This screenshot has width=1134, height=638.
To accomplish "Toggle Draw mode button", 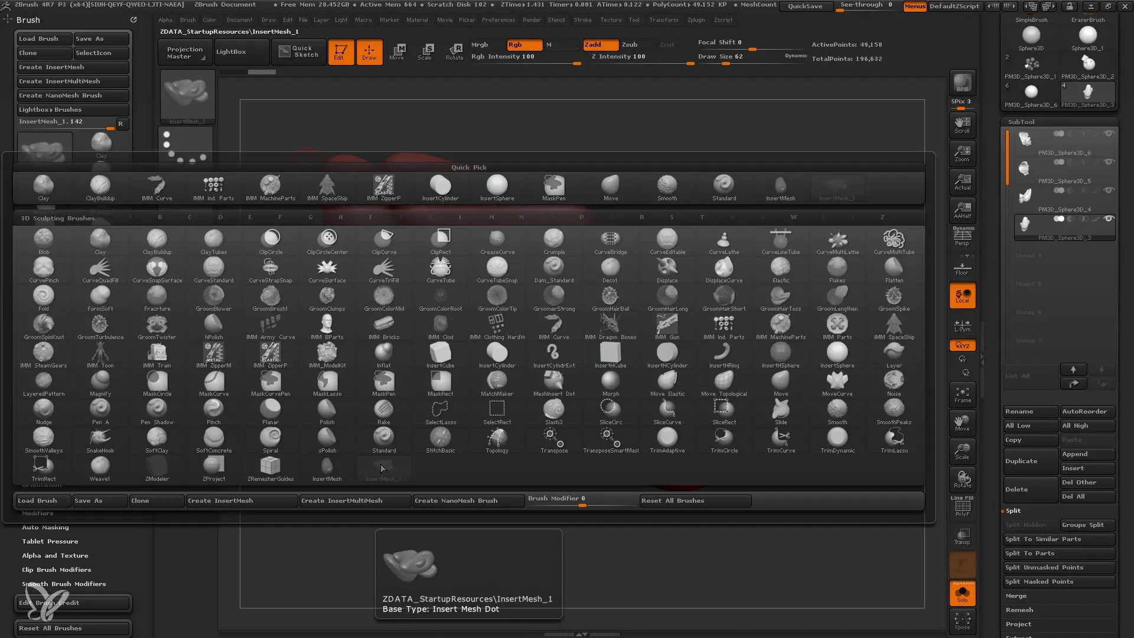I will tap(369, 52).
